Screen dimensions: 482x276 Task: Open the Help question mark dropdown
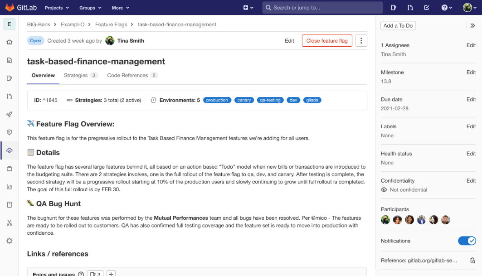(447, 8)
